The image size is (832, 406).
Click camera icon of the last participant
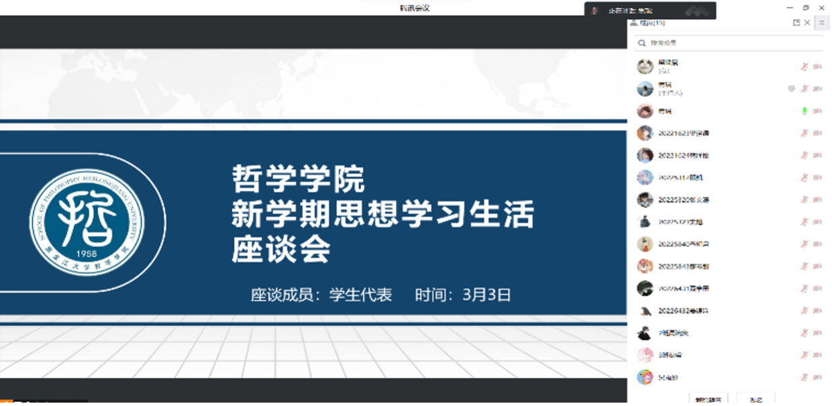click(x=817, y=377)
